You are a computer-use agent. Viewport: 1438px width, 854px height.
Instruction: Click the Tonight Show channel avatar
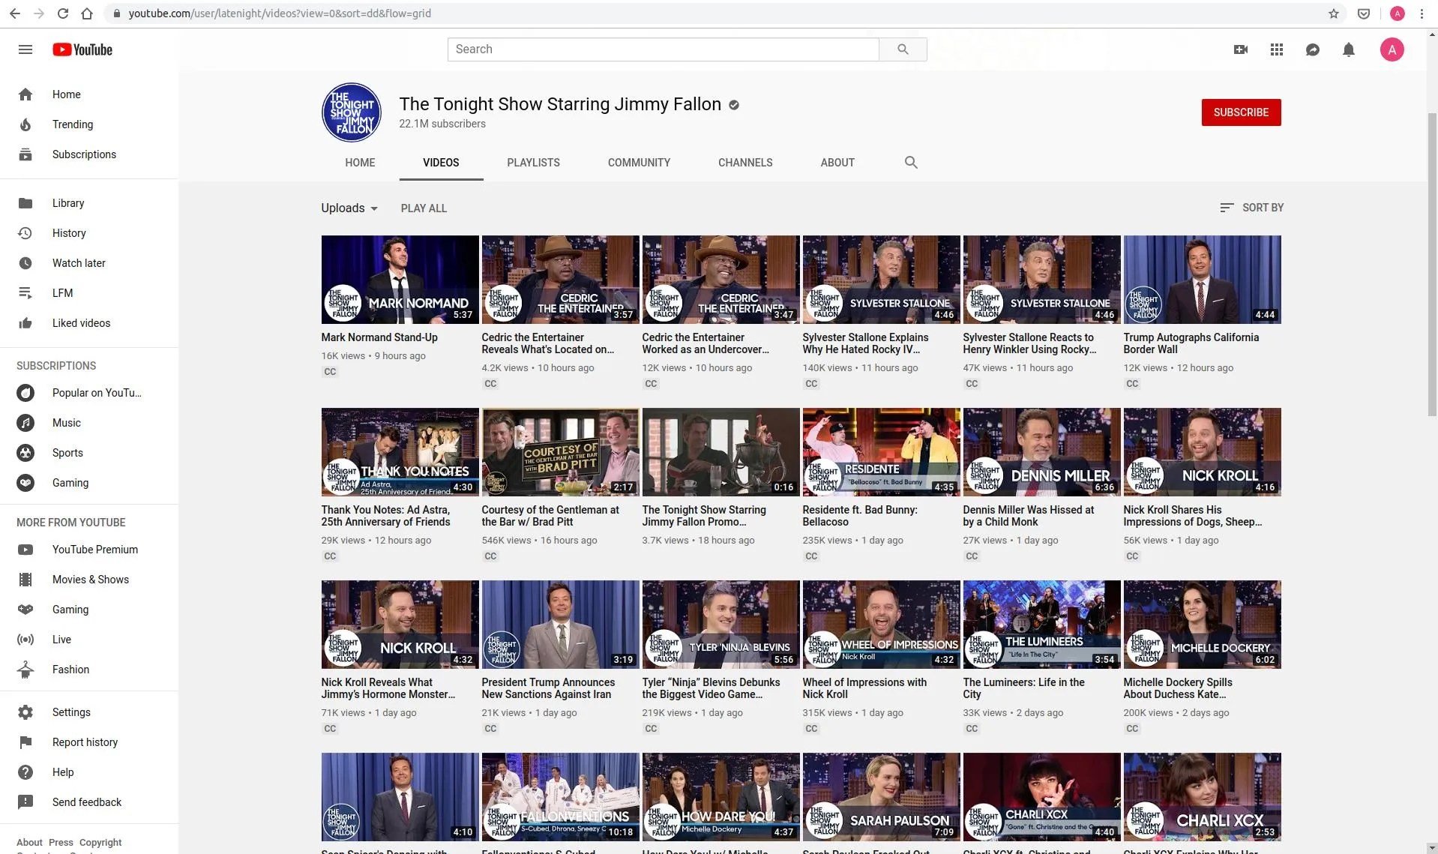(352, 112)
